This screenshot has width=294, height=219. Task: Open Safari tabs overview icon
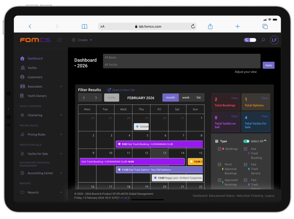[265, 27]
